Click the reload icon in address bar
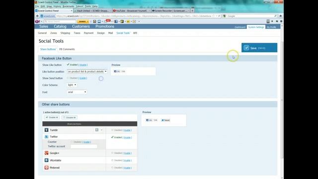The width and height of the screenshot is (318, 179). (219, 16)
